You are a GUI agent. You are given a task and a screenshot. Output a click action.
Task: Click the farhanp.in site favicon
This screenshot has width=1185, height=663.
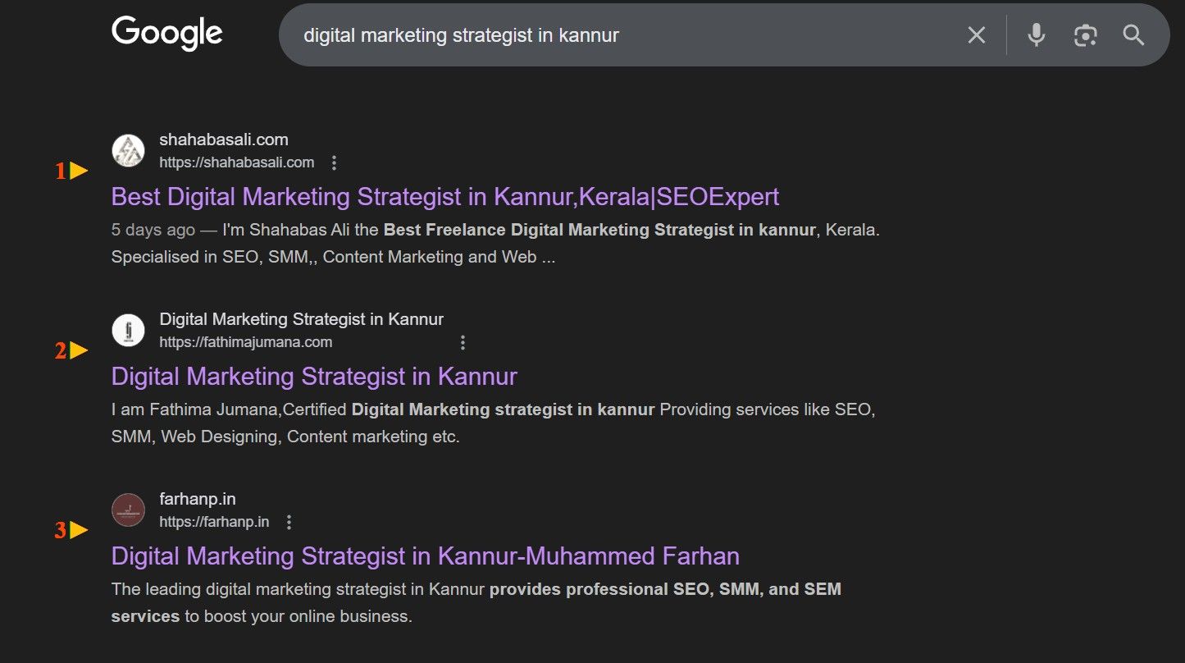128,509
